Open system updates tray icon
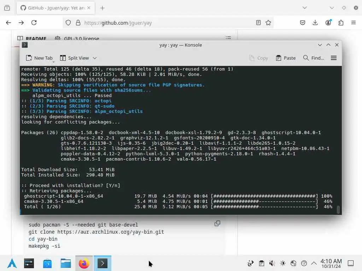The image size is (362, 271). click(251, 263)
